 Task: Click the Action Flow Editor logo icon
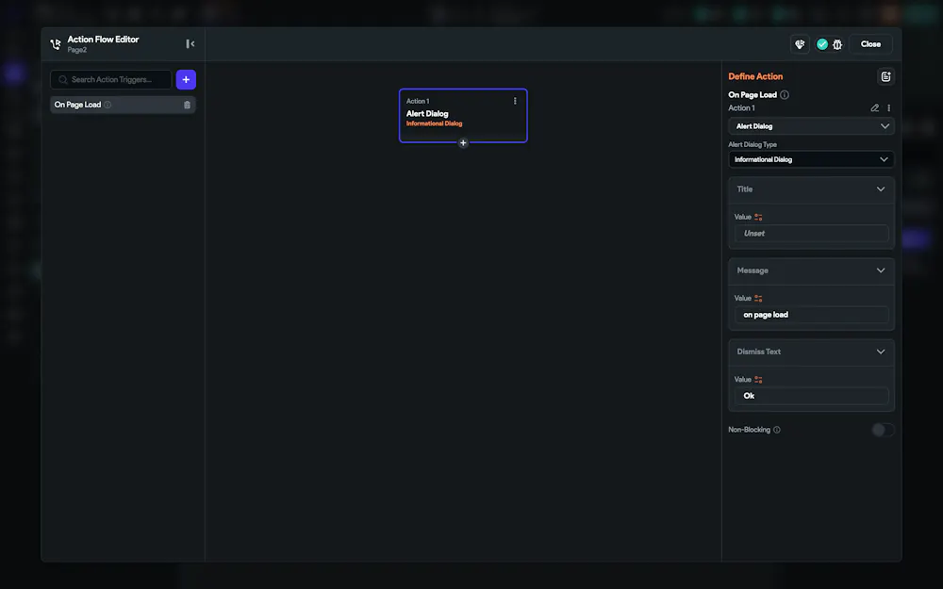click(56, 44)
